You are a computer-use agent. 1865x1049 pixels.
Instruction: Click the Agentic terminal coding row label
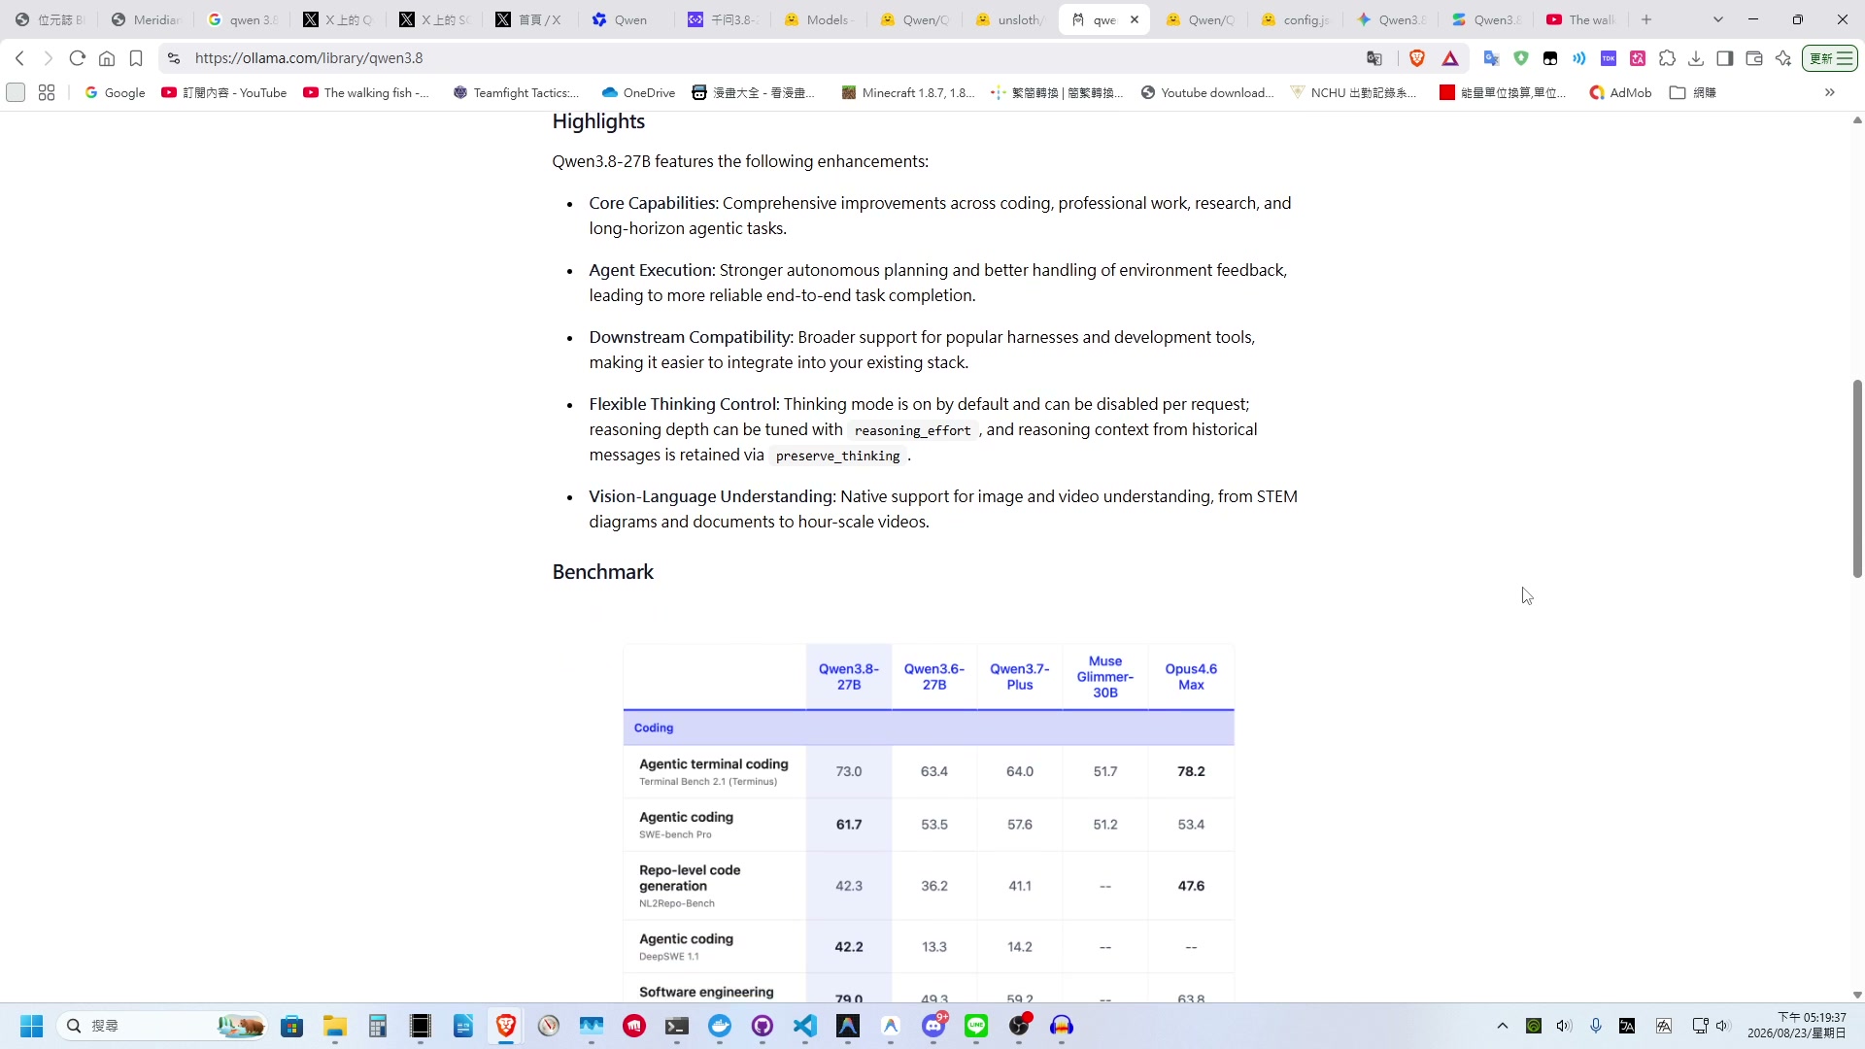click(x=714, y=764)
